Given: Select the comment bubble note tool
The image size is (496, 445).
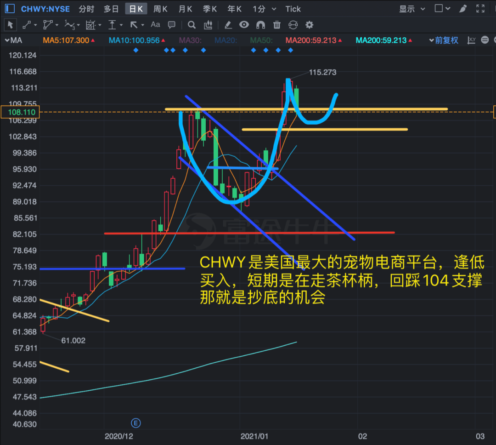Looking at the screenshot, I should tap(171, 25).
